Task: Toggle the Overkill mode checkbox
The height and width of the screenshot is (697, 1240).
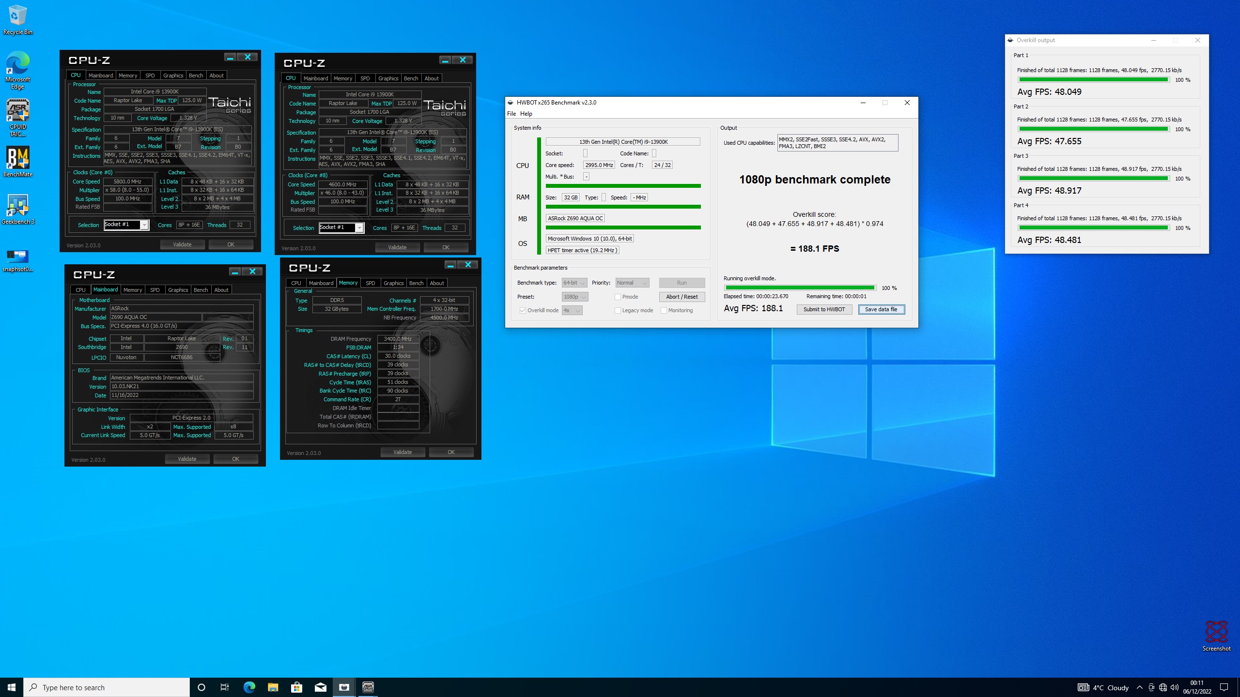Action: (523, 310)
